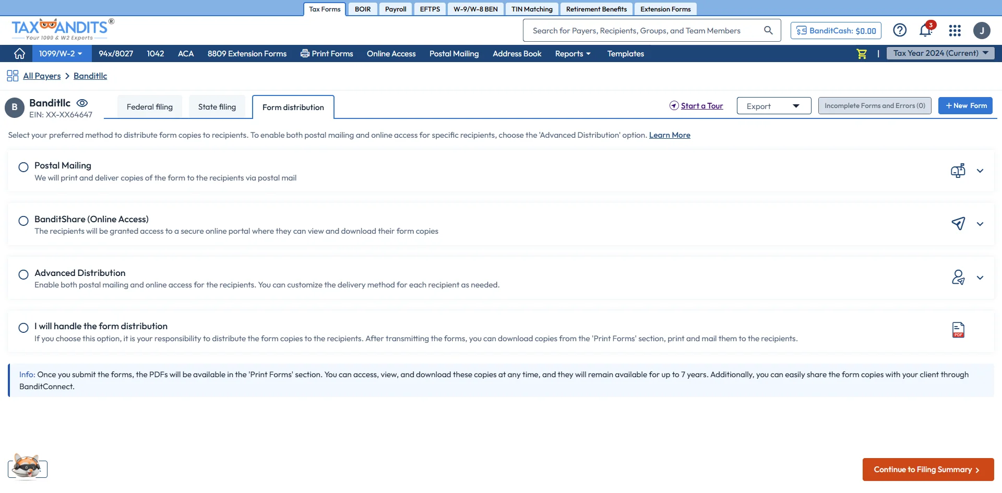Image resolution: width=1002 pixels, height=493 pixels.
Task: Open the user profile avatar J
Action: pos(982,31)
